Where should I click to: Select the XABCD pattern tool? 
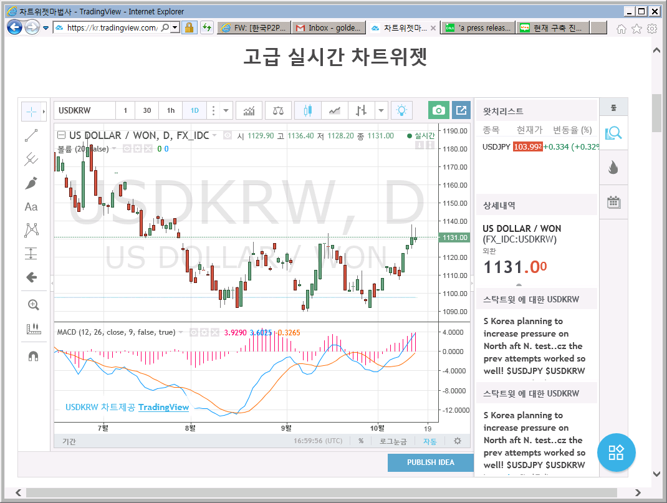tap(31, 230)
